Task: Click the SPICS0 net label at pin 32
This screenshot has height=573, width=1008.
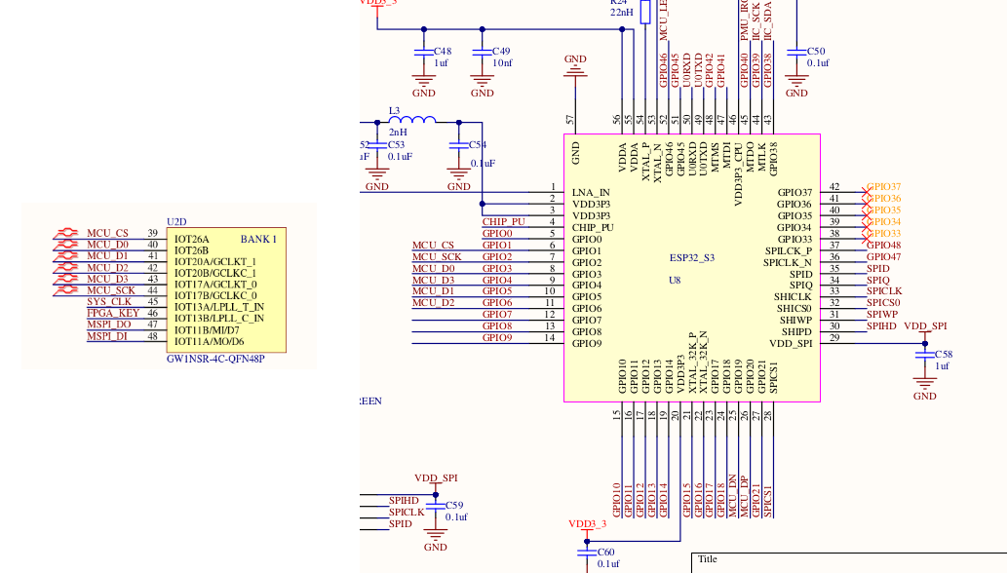Action: (883, 302)
